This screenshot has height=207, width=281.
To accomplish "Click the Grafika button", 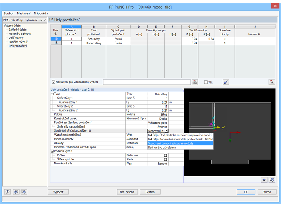I will [x=150, y=192].
